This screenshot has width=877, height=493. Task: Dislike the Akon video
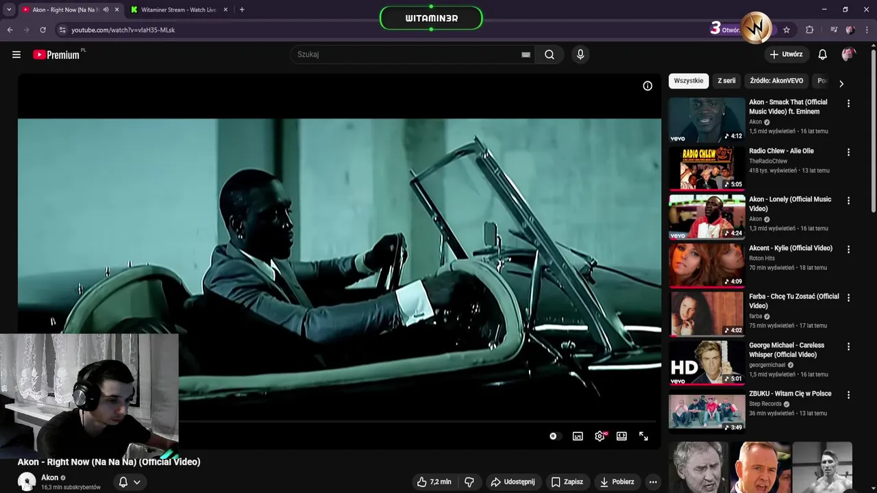coord(469,482)
